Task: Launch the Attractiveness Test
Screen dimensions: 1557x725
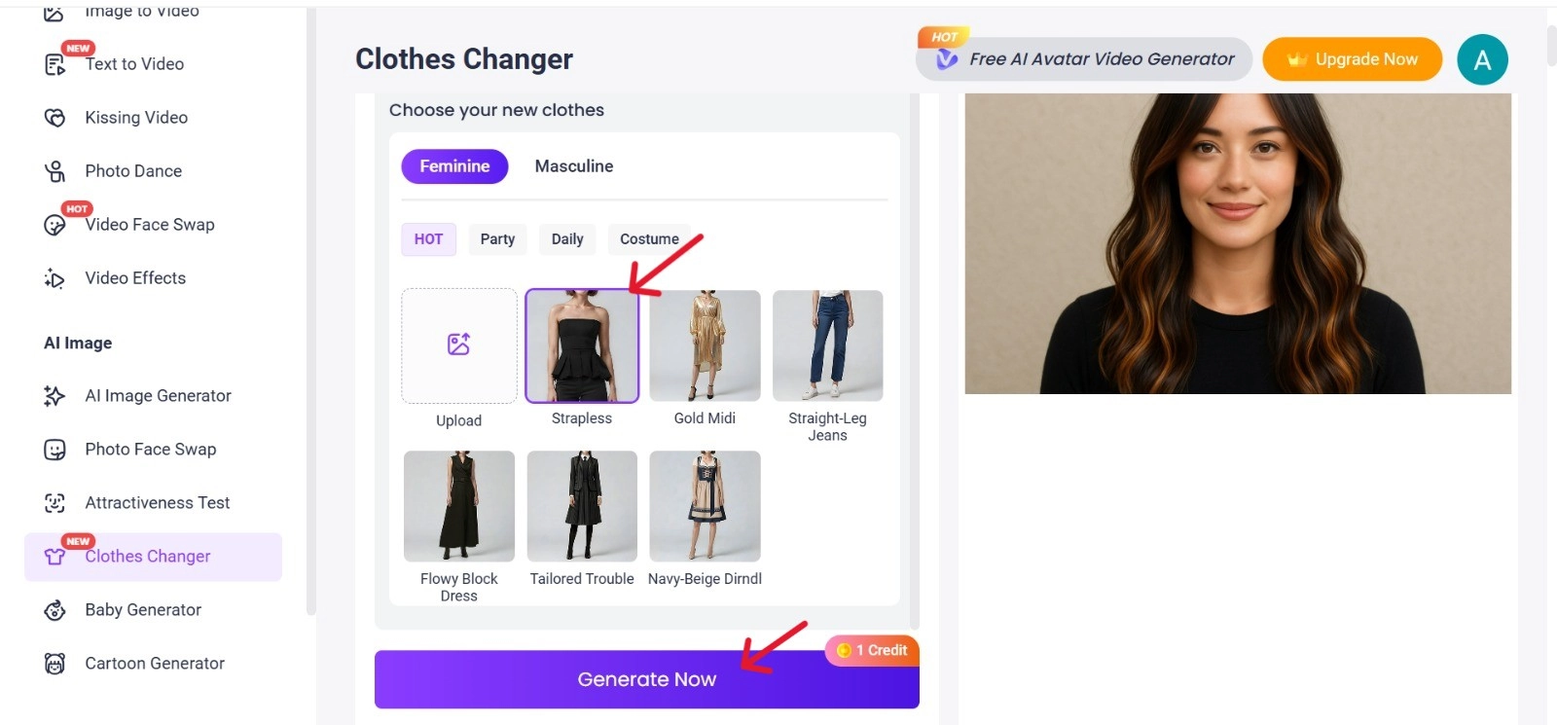Action: (157, 502)
